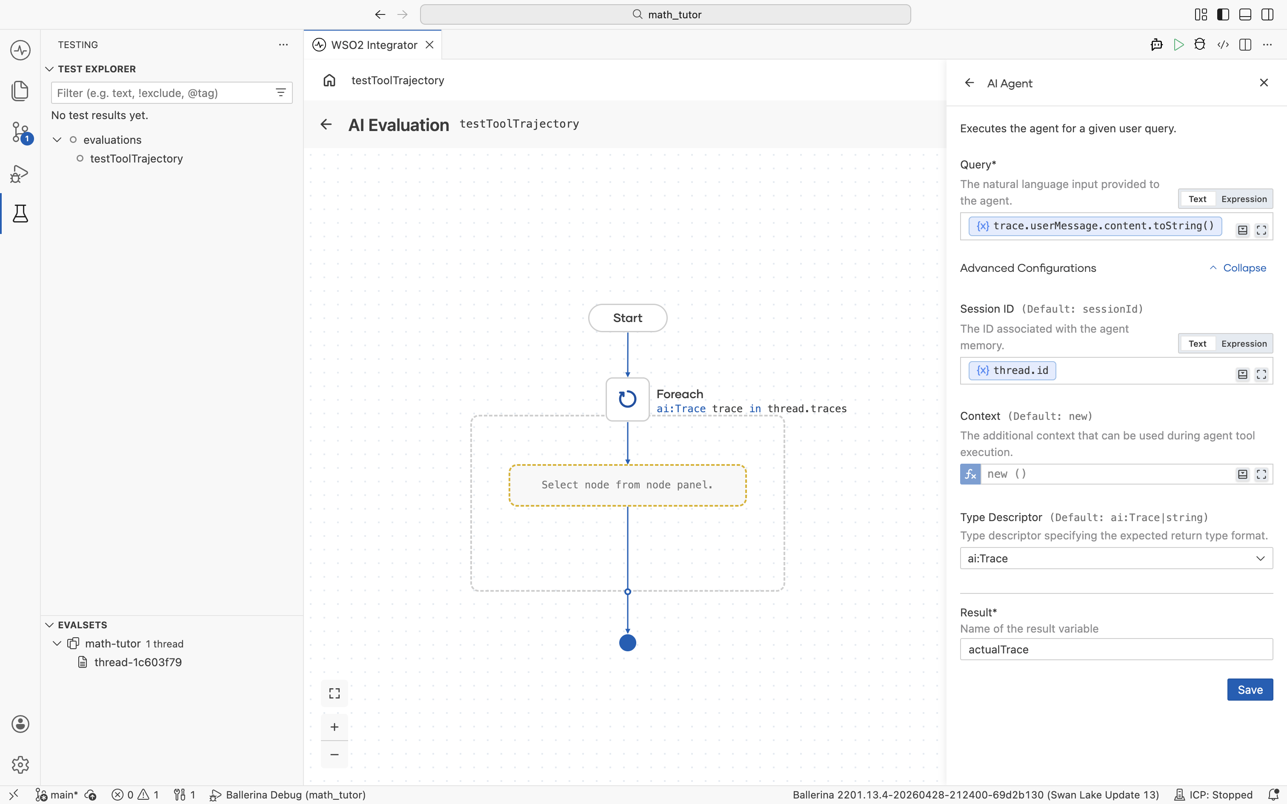Viewport: 1287px width, 804px height.
Task: Open helper pane for Session ID field
Action: tap(1242, 374)
